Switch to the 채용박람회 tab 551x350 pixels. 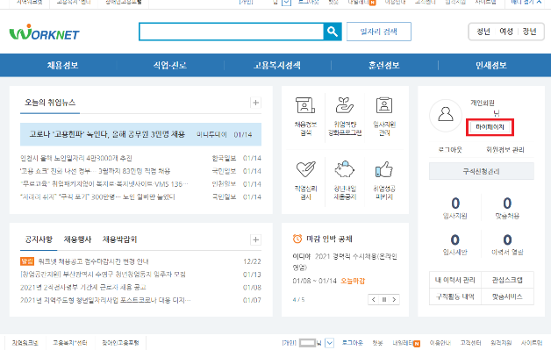tap(119, 239)
